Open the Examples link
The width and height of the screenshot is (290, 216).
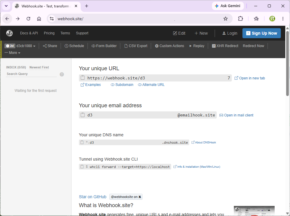click(x=91, y=85)
